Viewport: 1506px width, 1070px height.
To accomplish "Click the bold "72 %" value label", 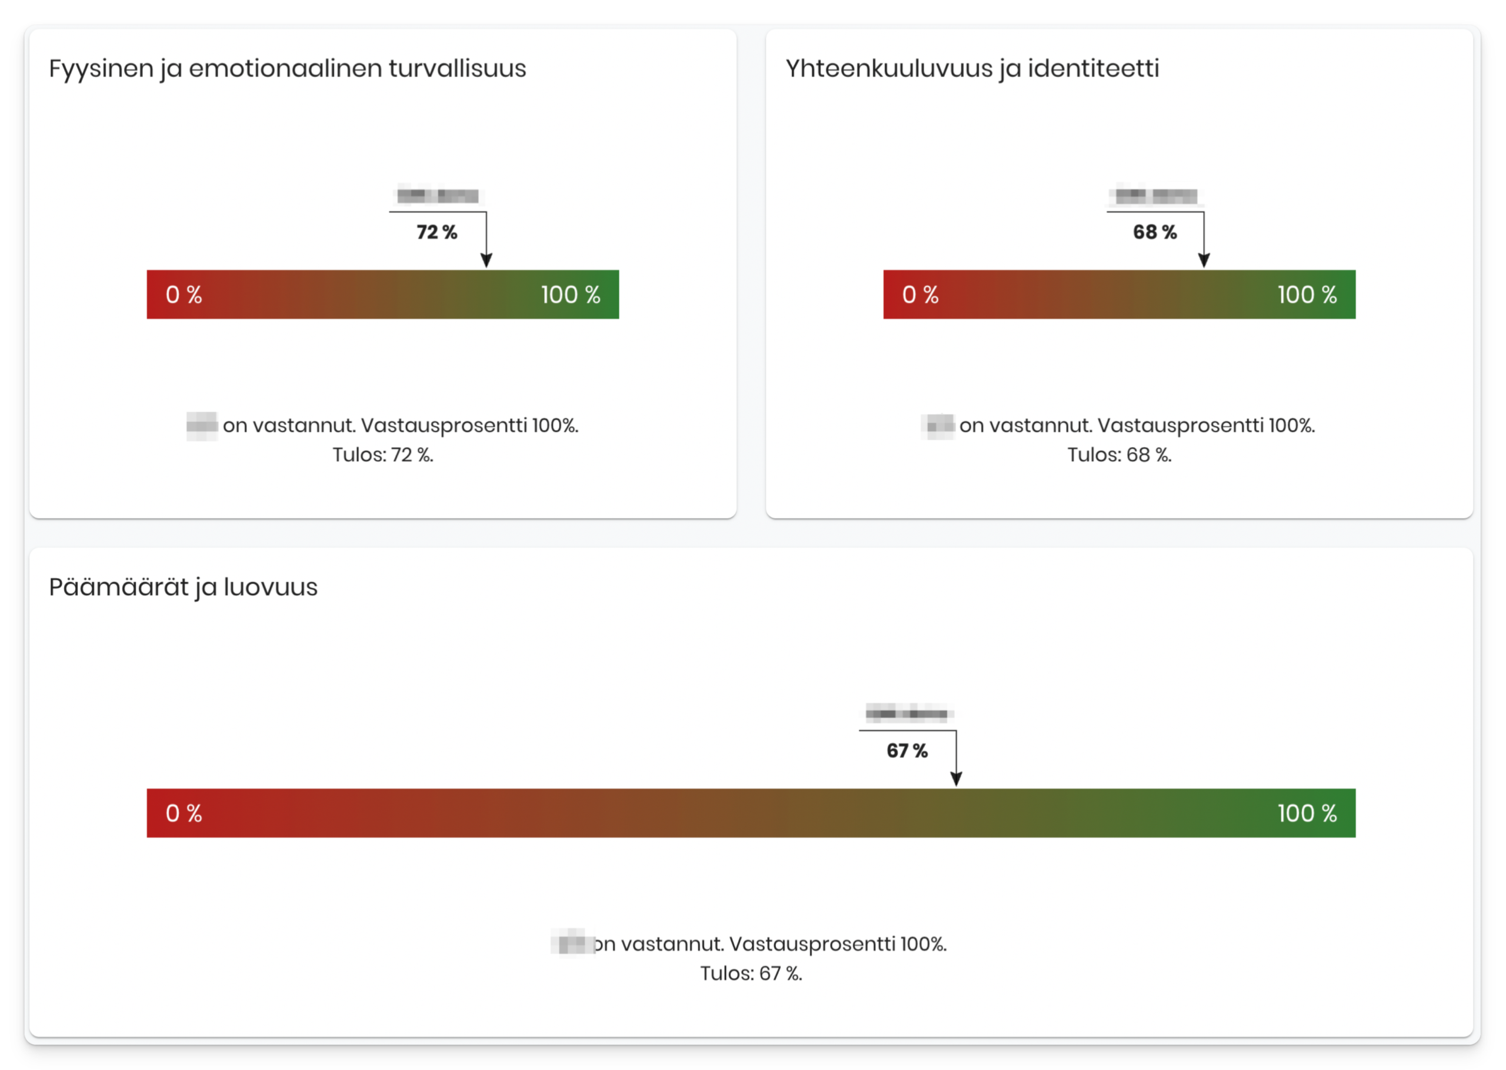I will [x=437, y=232].
